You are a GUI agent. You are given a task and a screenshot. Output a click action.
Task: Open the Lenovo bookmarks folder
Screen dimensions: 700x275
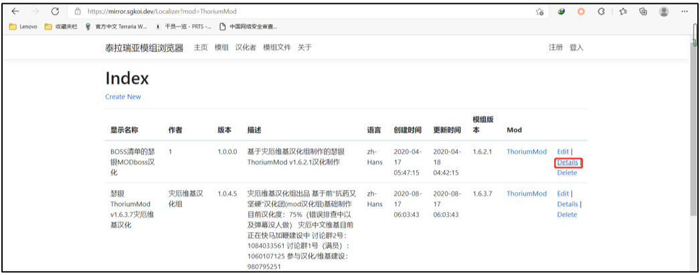23,26
